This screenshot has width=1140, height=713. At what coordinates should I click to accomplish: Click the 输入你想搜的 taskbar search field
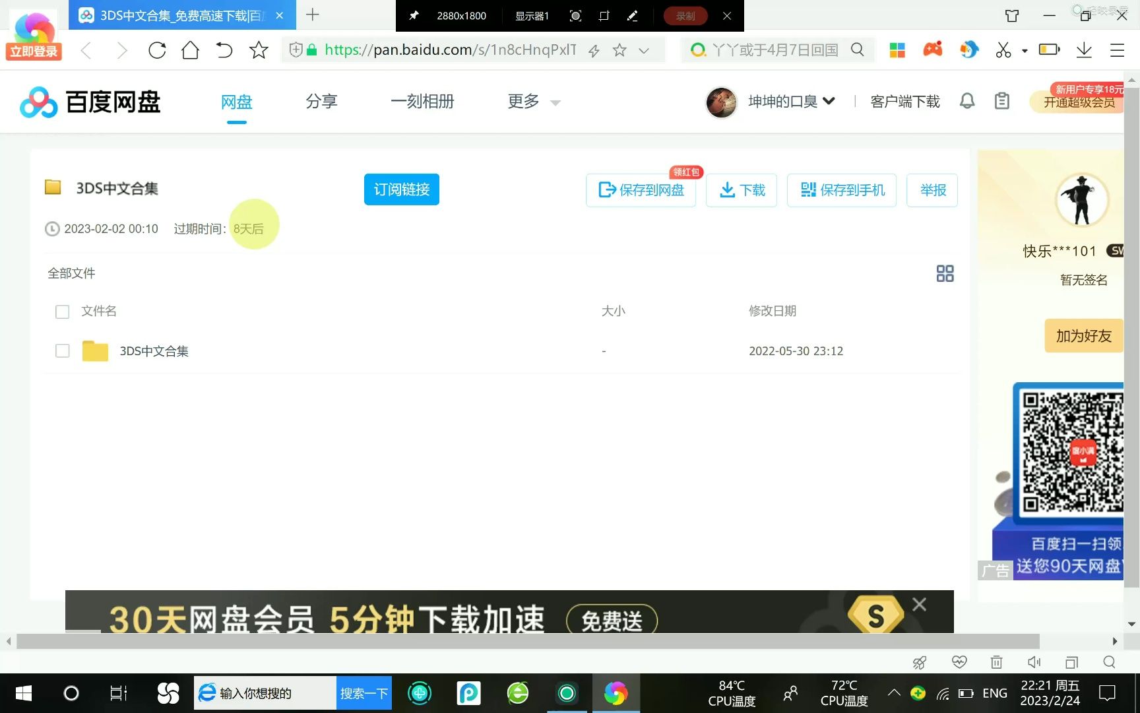coord(265,693)
